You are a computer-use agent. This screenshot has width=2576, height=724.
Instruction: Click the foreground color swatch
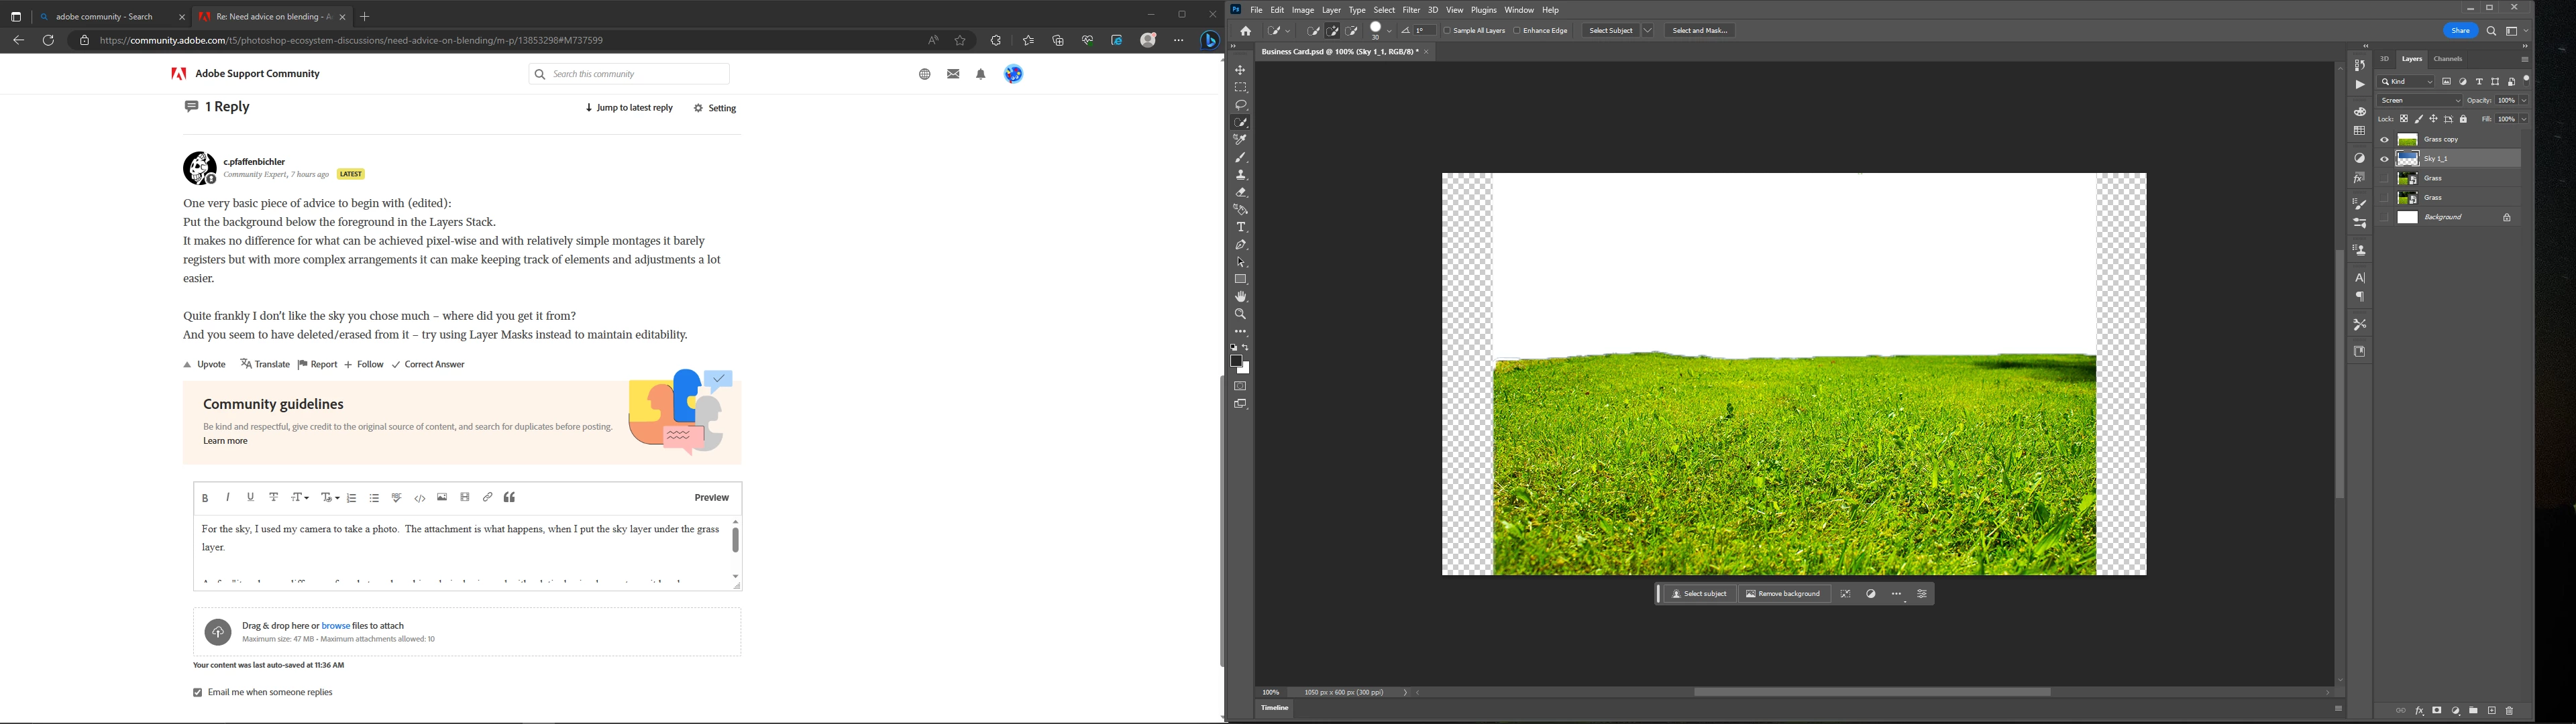click(1236, 361)
